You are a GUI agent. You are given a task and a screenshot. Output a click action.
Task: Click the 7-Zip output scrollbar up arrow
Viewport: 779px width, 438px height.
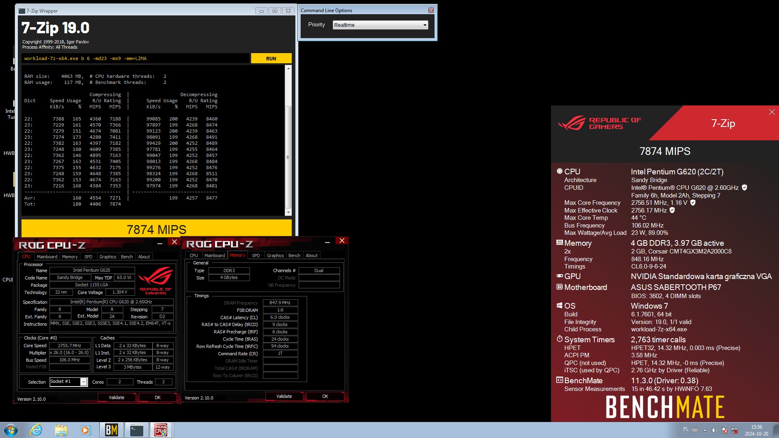pyautogui.click(x=288, y=69)
